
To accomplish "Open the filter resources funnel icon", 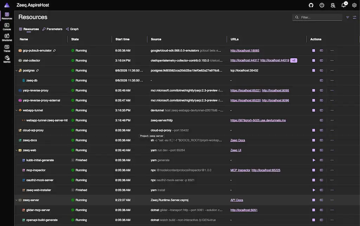I will click(348, 17).
